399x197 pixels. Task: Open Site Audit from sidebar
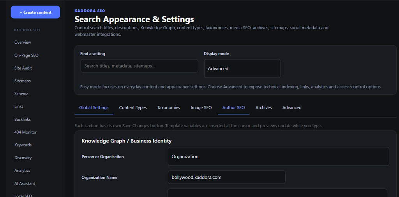tap(23, 68)
